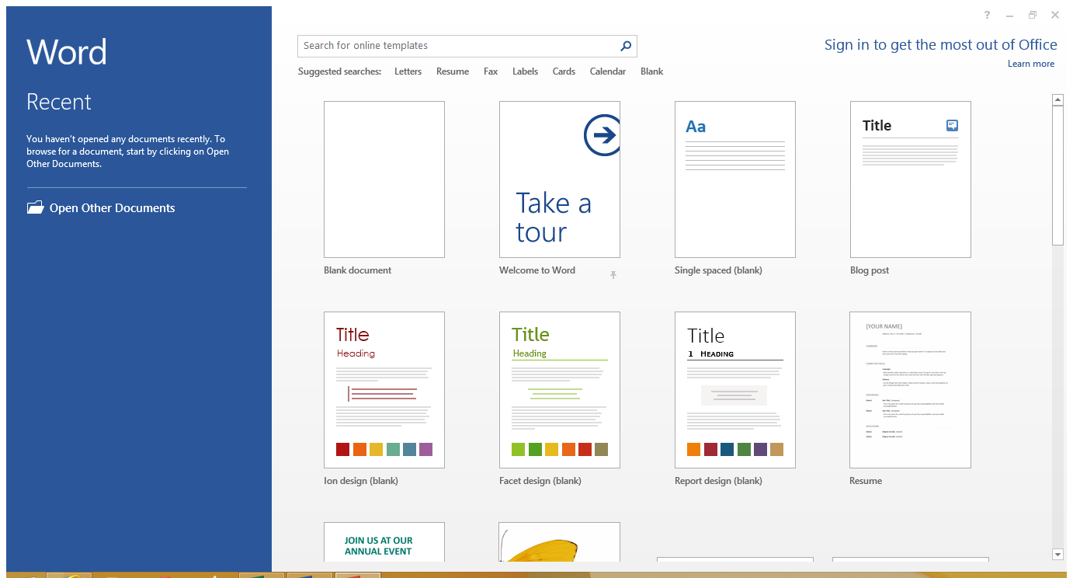This screenshot has height=578, width=1073.
Task: Click the Blog post label text
Action: [x=870, y=270]
